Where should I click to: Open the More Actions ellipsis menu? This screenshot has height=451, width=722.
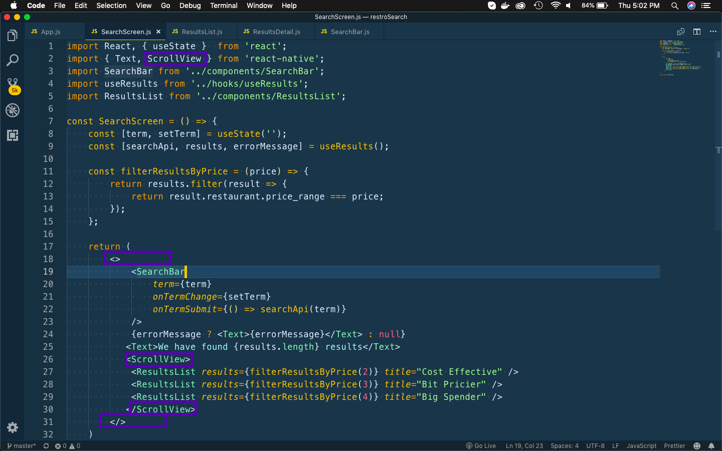tap(713, 32)
